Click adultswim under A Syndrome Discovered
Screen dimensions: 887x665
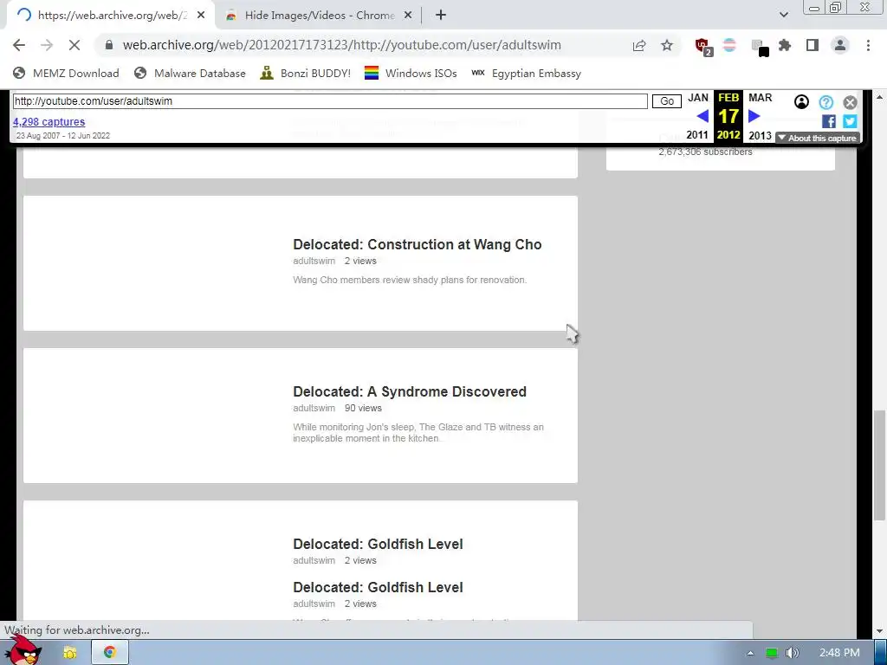(x=314, y=408)
